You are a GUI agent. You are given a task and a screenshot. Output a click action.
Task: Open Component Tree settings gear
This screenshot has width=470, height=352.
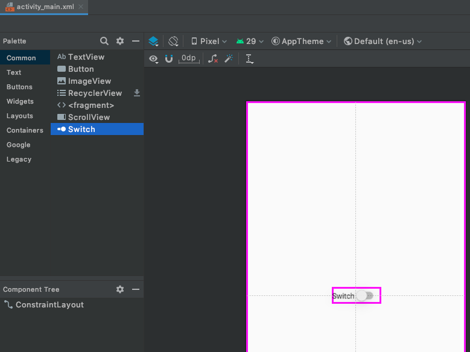point(120,289)
